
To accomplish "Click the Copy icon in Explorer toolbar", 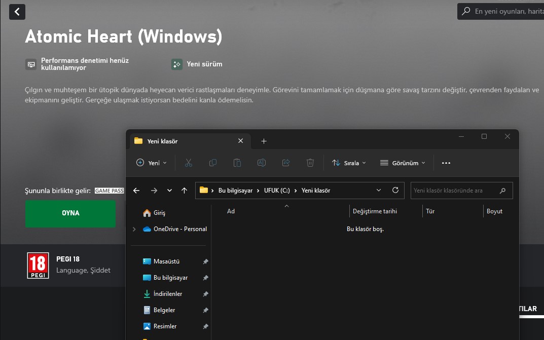I will [212, 163].
